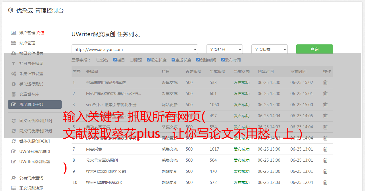This screenshot has height=191, width=365.
Task: Open 公有词库查询 in sidebar
Action: tap(31, 178)
